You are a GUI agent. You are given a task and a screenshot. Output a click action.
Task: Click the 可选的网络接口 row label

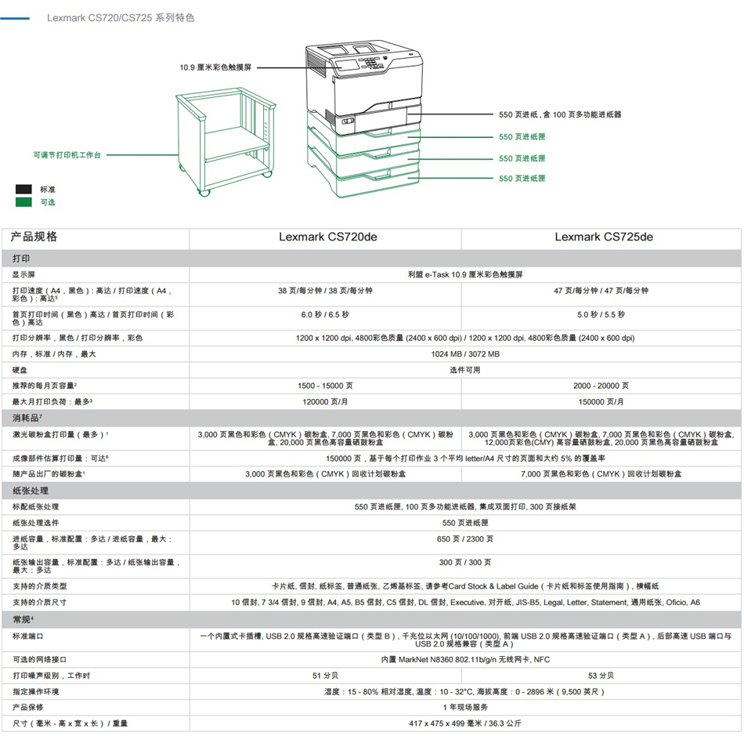39,659
